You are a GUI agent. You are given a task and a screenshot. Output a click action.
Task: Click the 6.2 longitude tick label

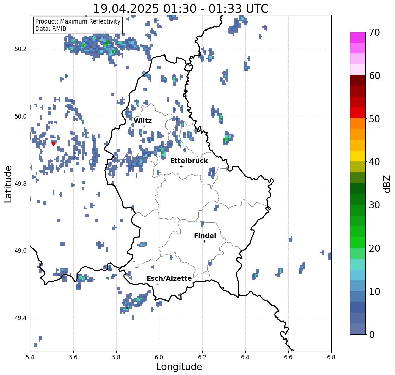pyautogui.click(x=202, y=357)
